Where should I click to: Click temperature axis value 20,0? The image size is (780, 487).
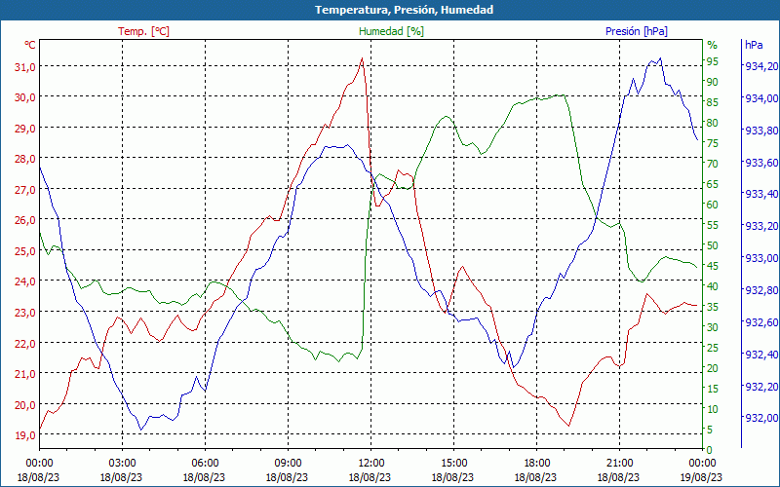(x=25, y=405)
